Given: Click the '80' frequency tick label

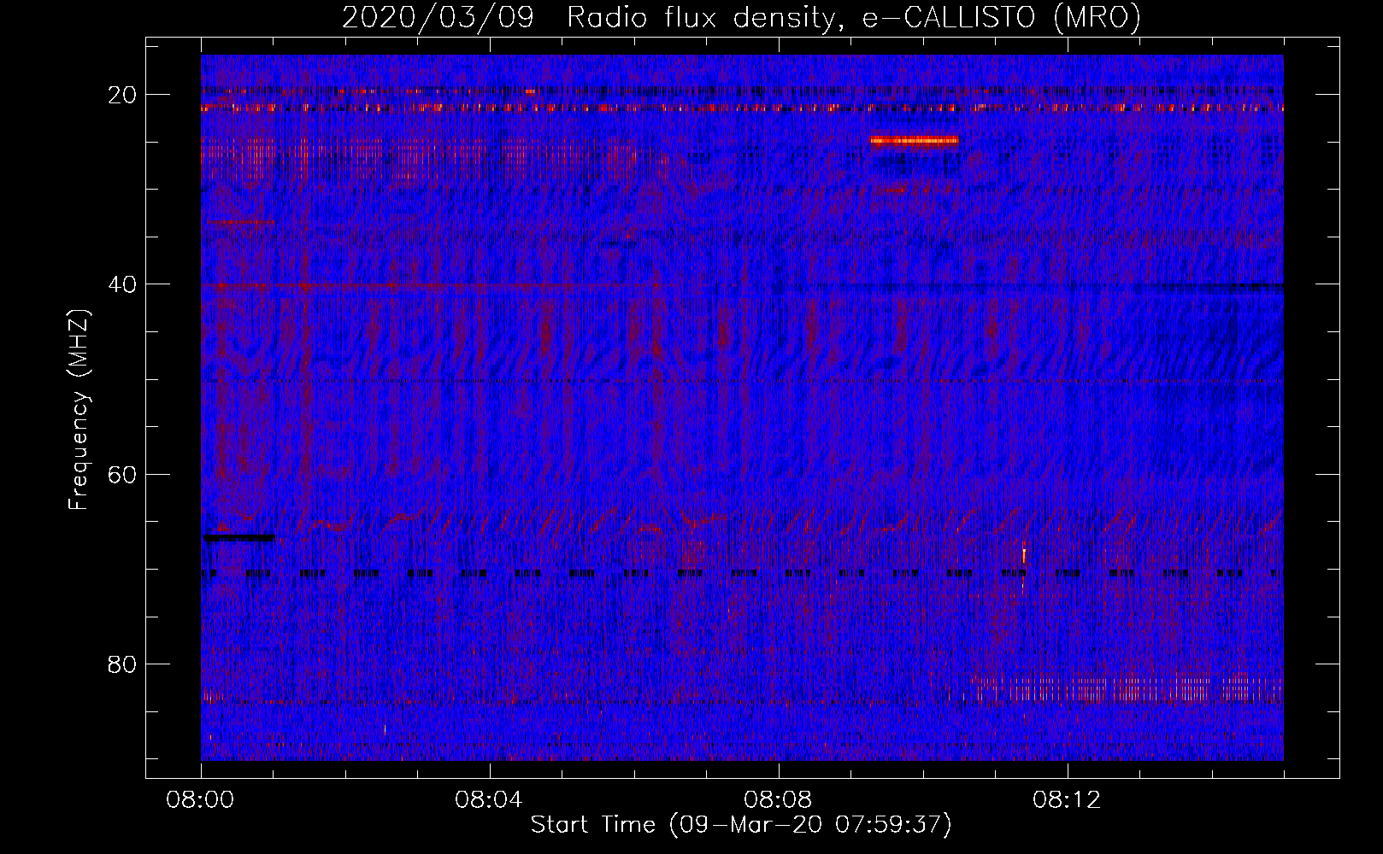Looking at the screenshot, I should 123,664.
